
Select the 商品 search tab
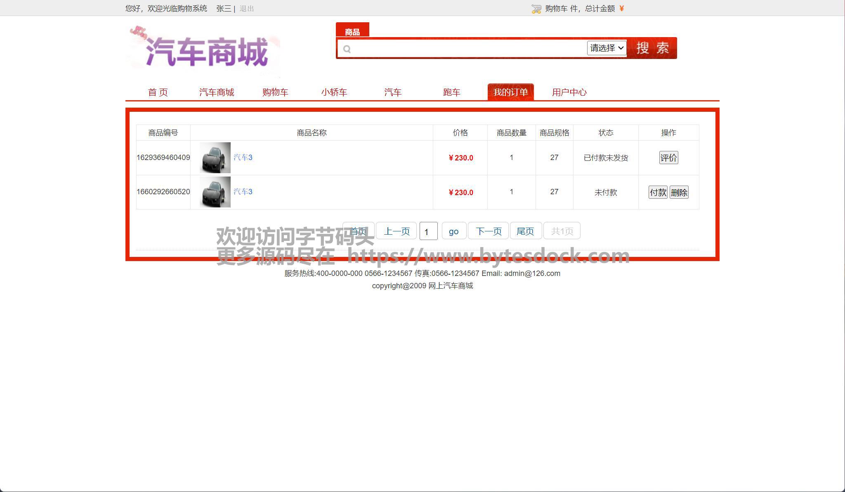pos(352,31)
